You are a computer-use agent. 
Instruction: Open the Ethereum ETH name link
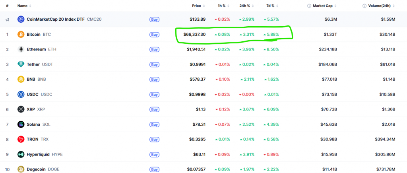coord(41,49)
